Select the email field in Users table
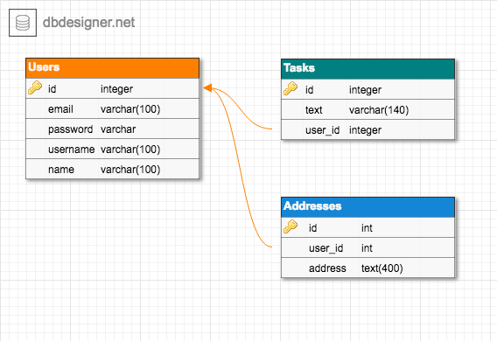Viewport: 497px width, 341px height. pos(60,109)
